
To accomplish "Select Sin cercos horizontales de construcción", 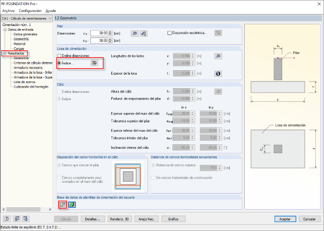I will pyautogui.click(x=153, y=178).
